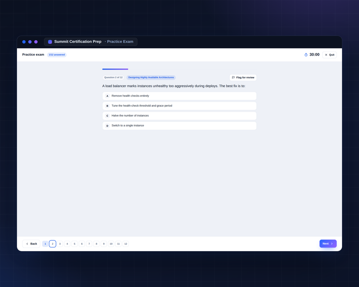Image resolution: width=359 pixels, height=287 pixels.
Task: Click the 1/12 answered badge
Action: [57, 55]
